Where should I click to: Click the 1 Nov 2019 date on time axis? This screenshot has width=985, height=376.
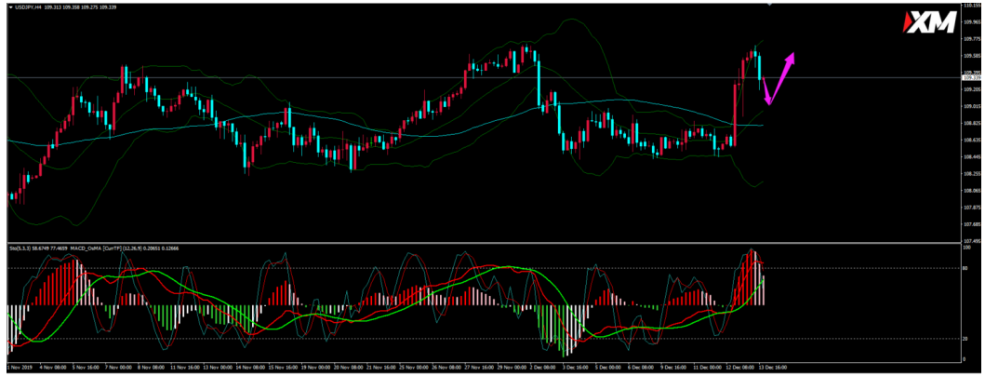coord(19,369)
